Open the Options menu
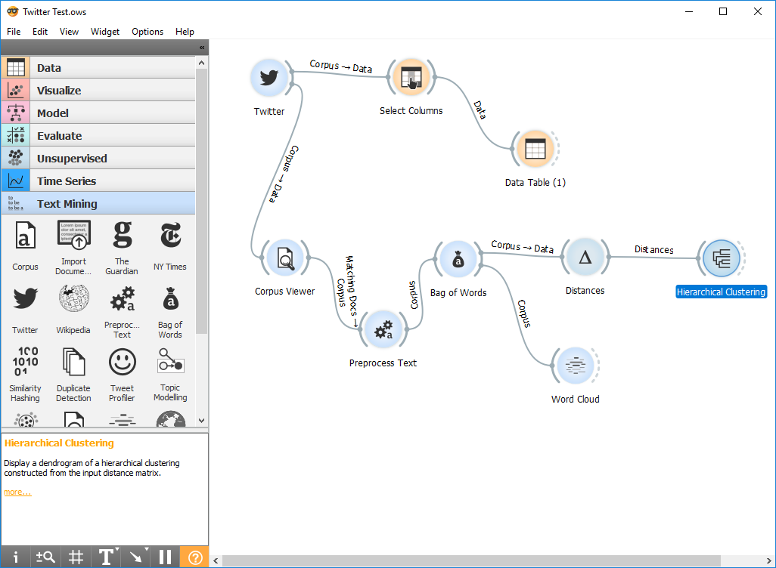The width and height of the screenshot is (776, 568). point(147,32)
